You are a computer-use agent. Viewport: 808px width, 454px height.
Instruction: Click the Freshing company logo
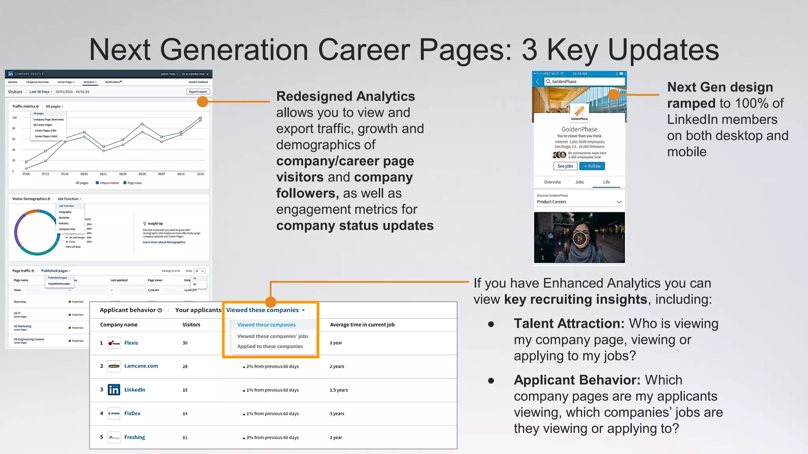coord(114,437)
